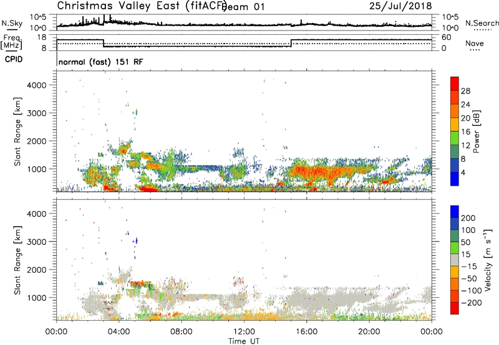The height and width of the screenshot is (345, 499).
Task: Click the '18' frequency axis tick label
Action: (42, 37)
